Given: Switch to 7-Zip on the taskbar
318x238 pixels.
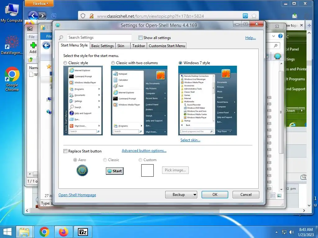Looking at the screenshot, I should (x=83, y=232).
